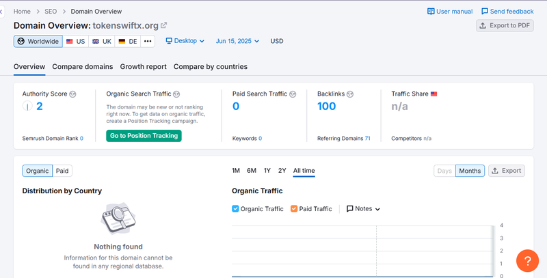Expand the Notes dropdown
The height and width of the screenshot is (278, 547).
[363, 209]
